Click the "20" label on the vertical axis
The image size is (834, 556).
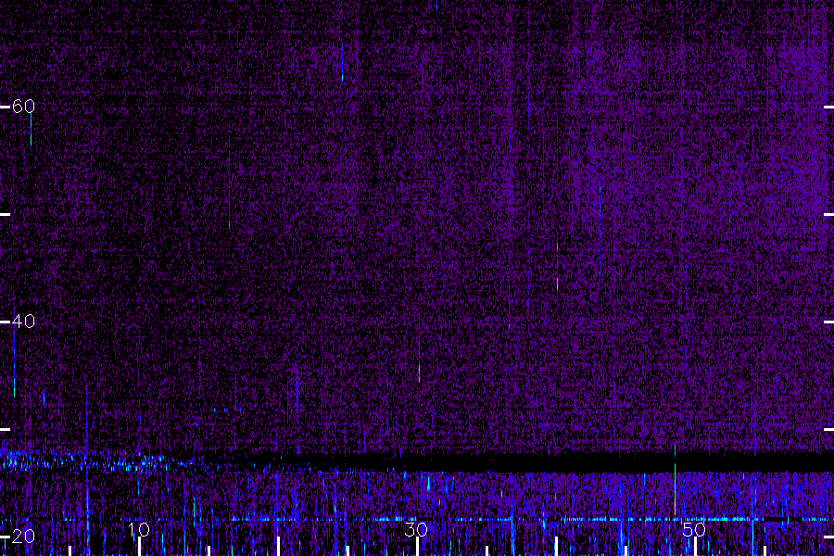click(x=23, y=536)
